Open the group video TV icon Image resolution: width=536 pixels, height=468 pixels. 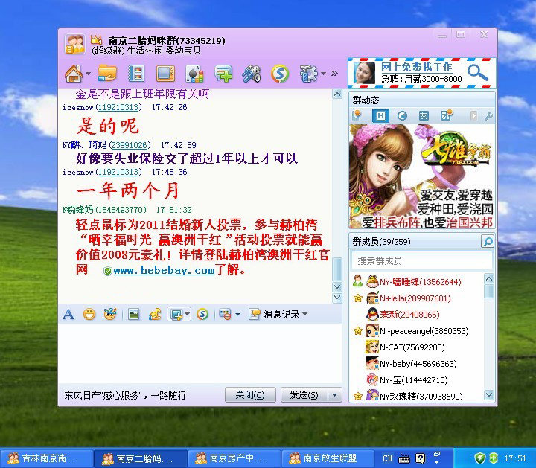(x=165, y=74)
